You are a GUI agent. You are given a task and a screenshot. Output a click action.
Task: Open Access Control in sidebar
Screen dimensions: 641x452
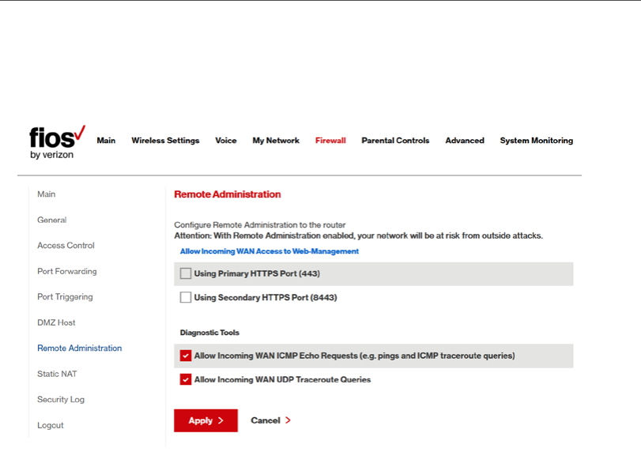pos(66,246)
